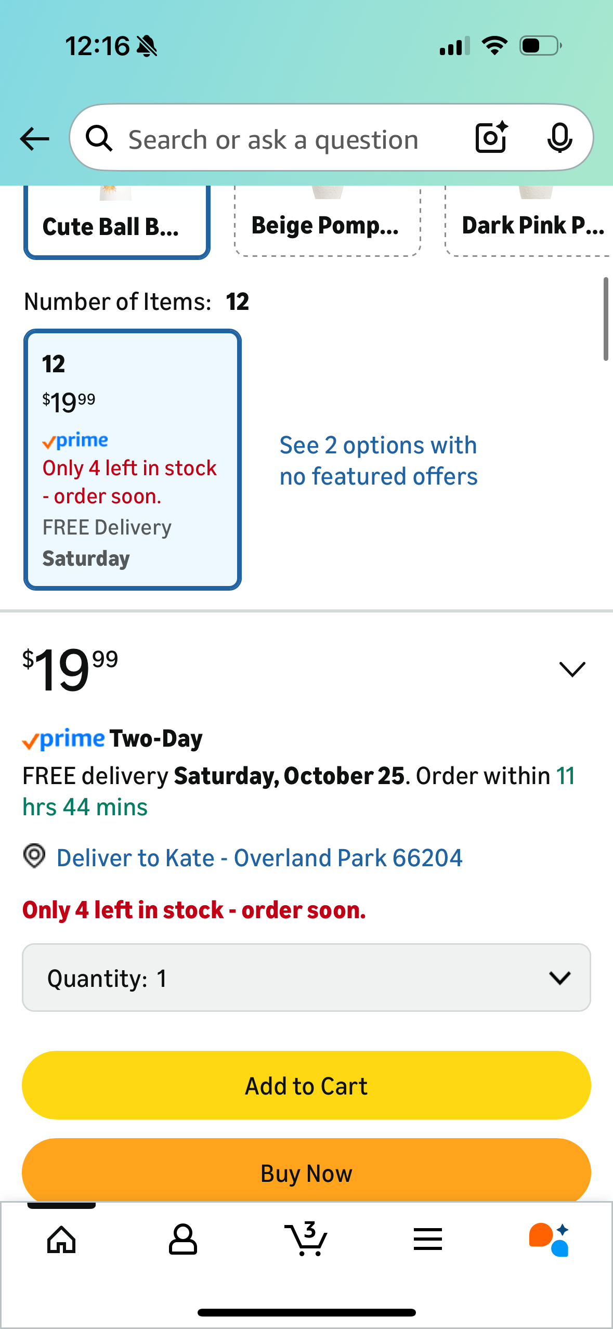The height and width of the screenshot is (1329, 613).
Task: Select the Dark Pink P... style option
Action: pyautogui.click(x=530, y=225)
